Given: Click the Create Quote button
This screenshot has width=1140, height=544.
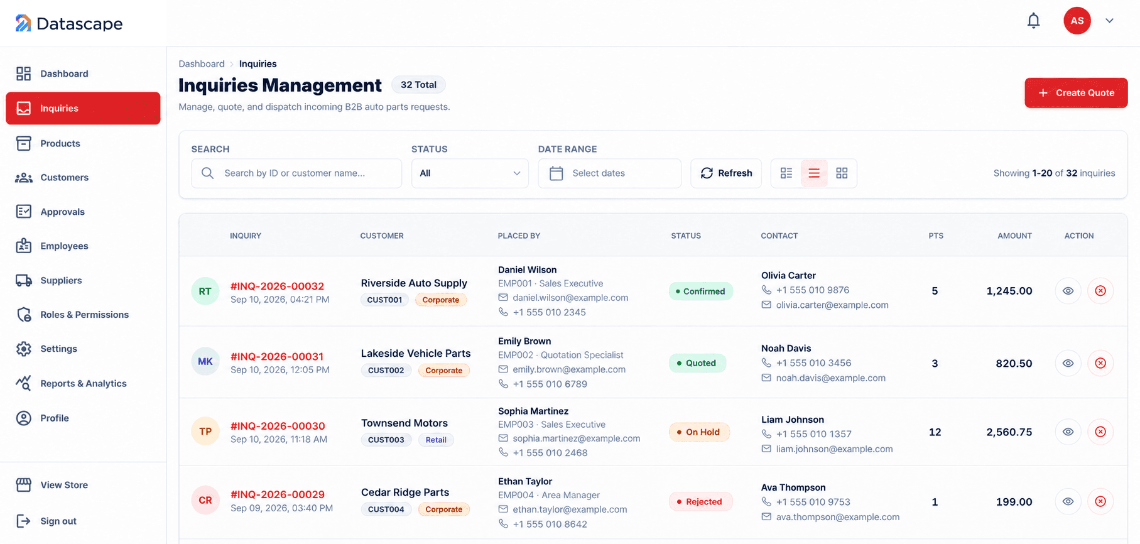Looking at the screenshot, I should 1076,93.
